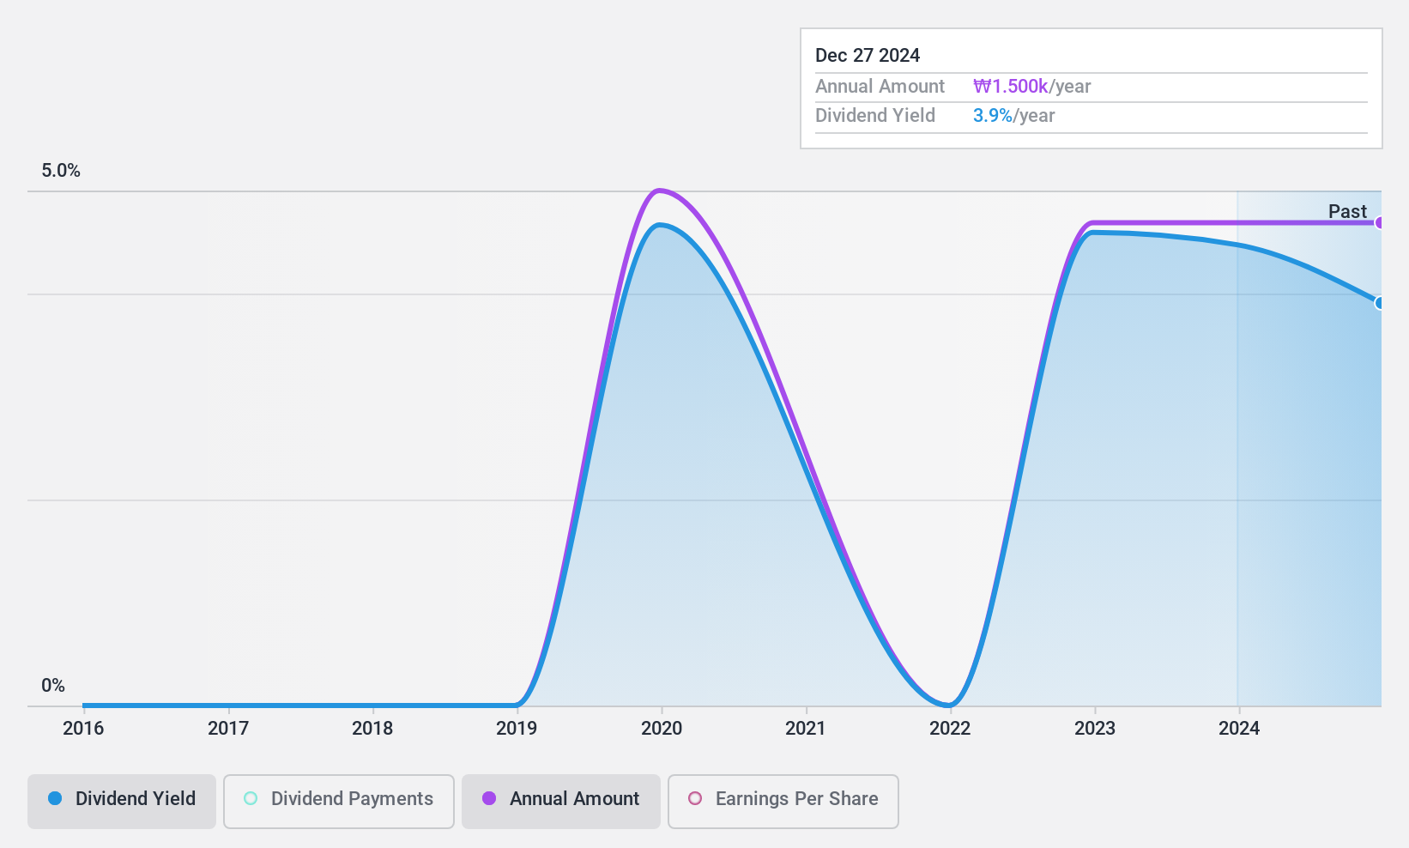1409x848 pixels.
Task: Click the 2017 x-axis label
Action: [228, 729]
